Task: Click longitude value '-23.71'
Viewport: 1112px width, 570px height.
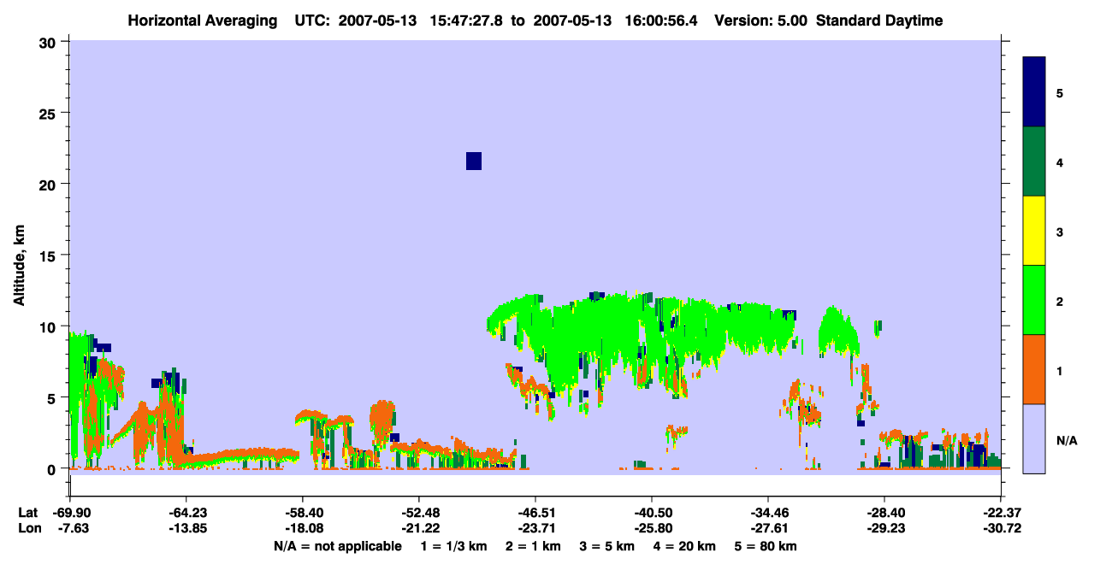Action: 535,529
